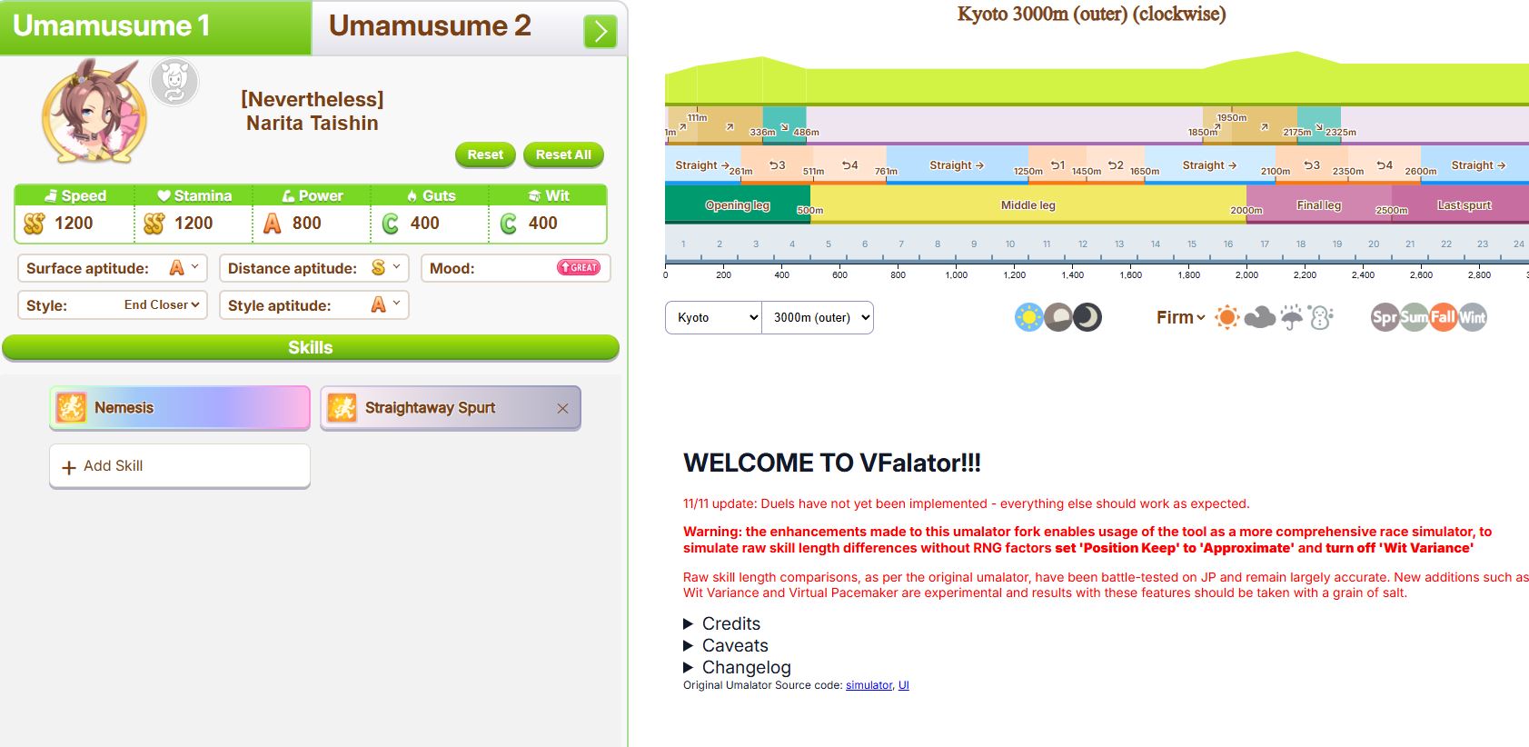Choose sunny weather icon
Screen dimensions: 1529x747
1227,317
